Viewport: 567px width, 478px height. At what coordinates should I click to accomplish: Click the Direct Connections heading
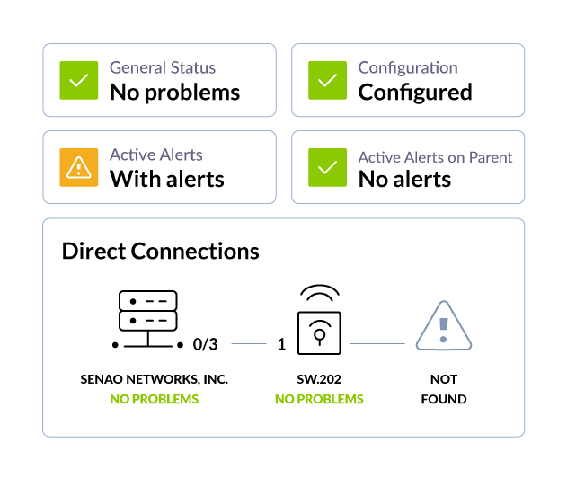(161, 251)
